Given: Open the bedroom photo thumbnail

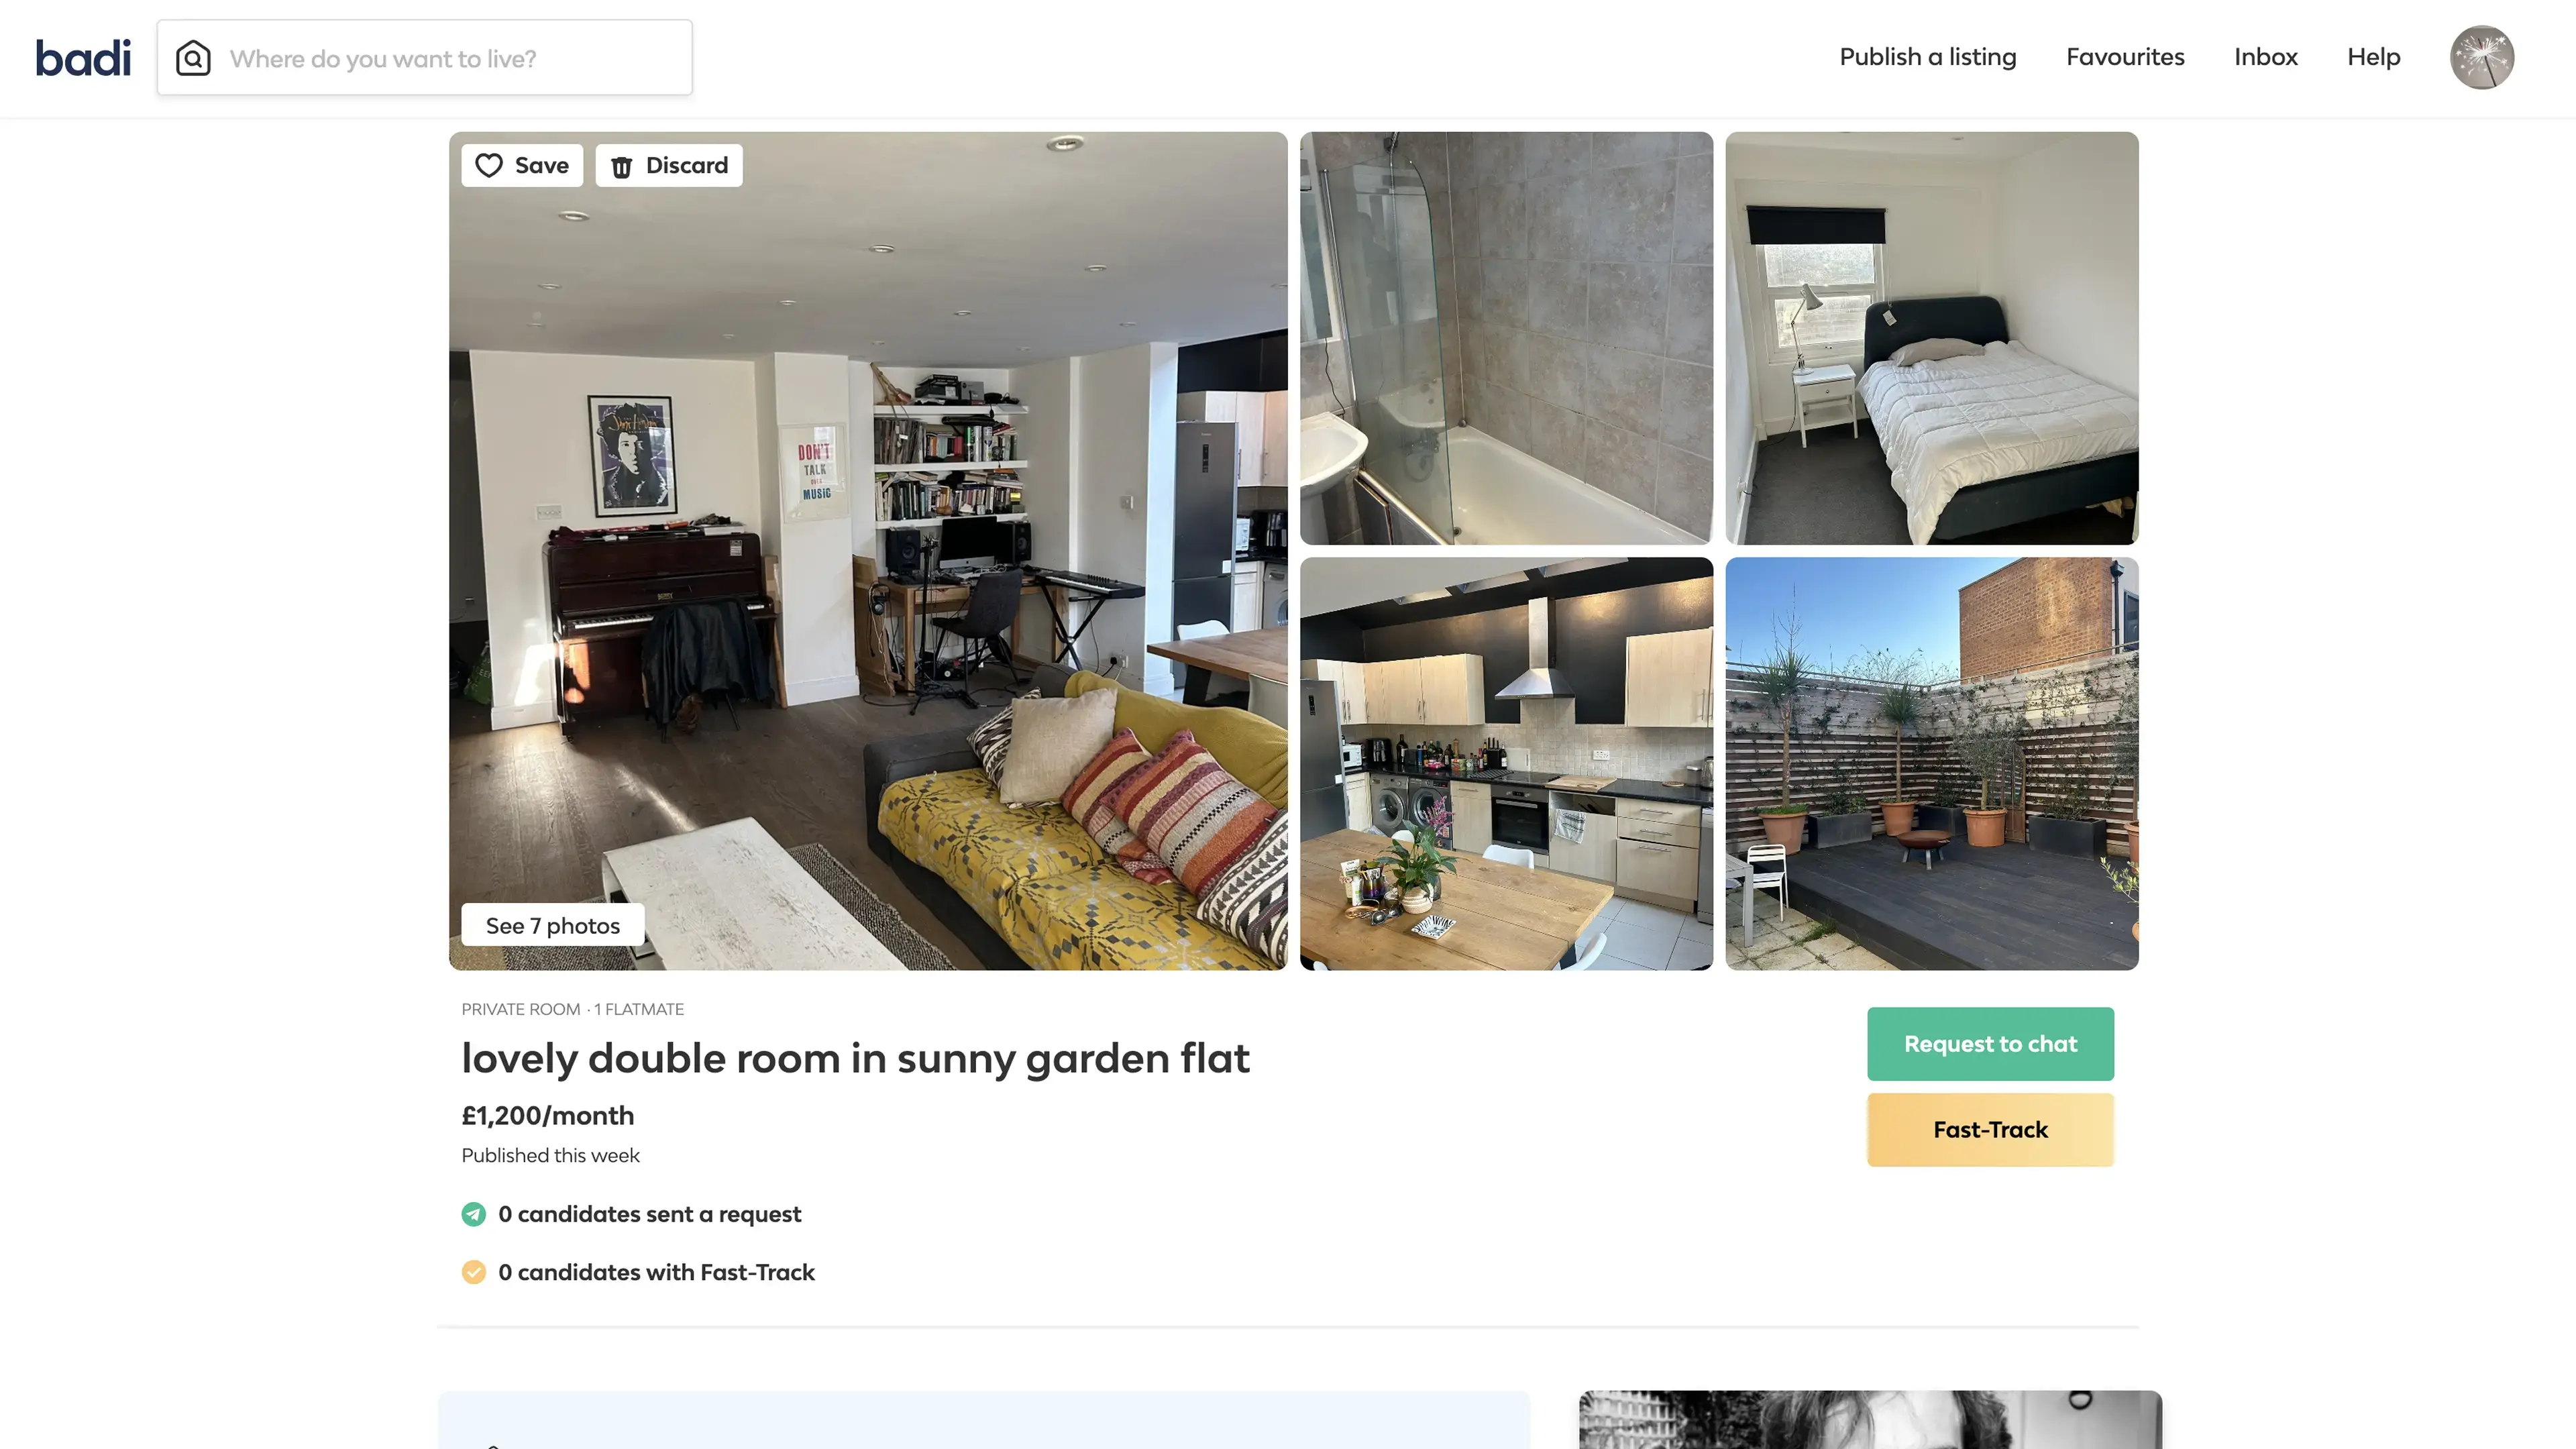Looking at the screenshot, I should (x=1932, y=338).
